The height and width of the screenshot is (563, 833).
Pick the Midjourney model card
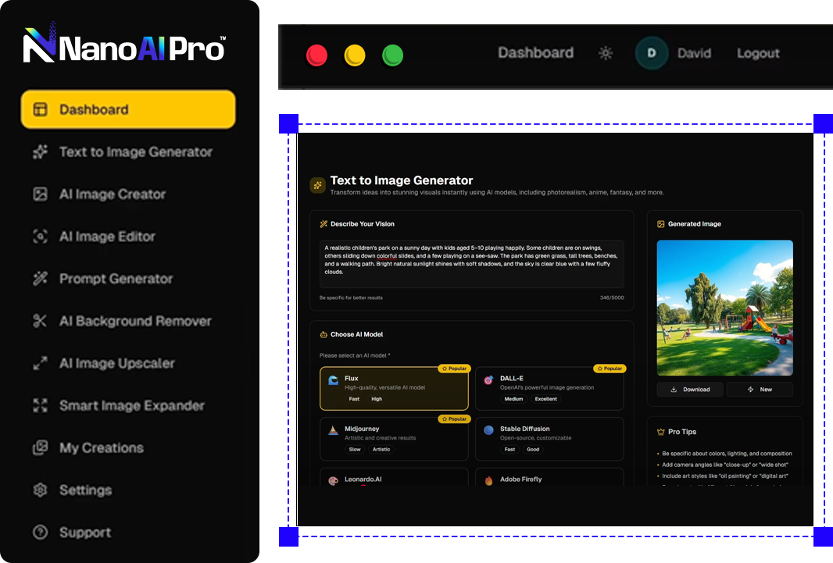click(x=394, y=439)
